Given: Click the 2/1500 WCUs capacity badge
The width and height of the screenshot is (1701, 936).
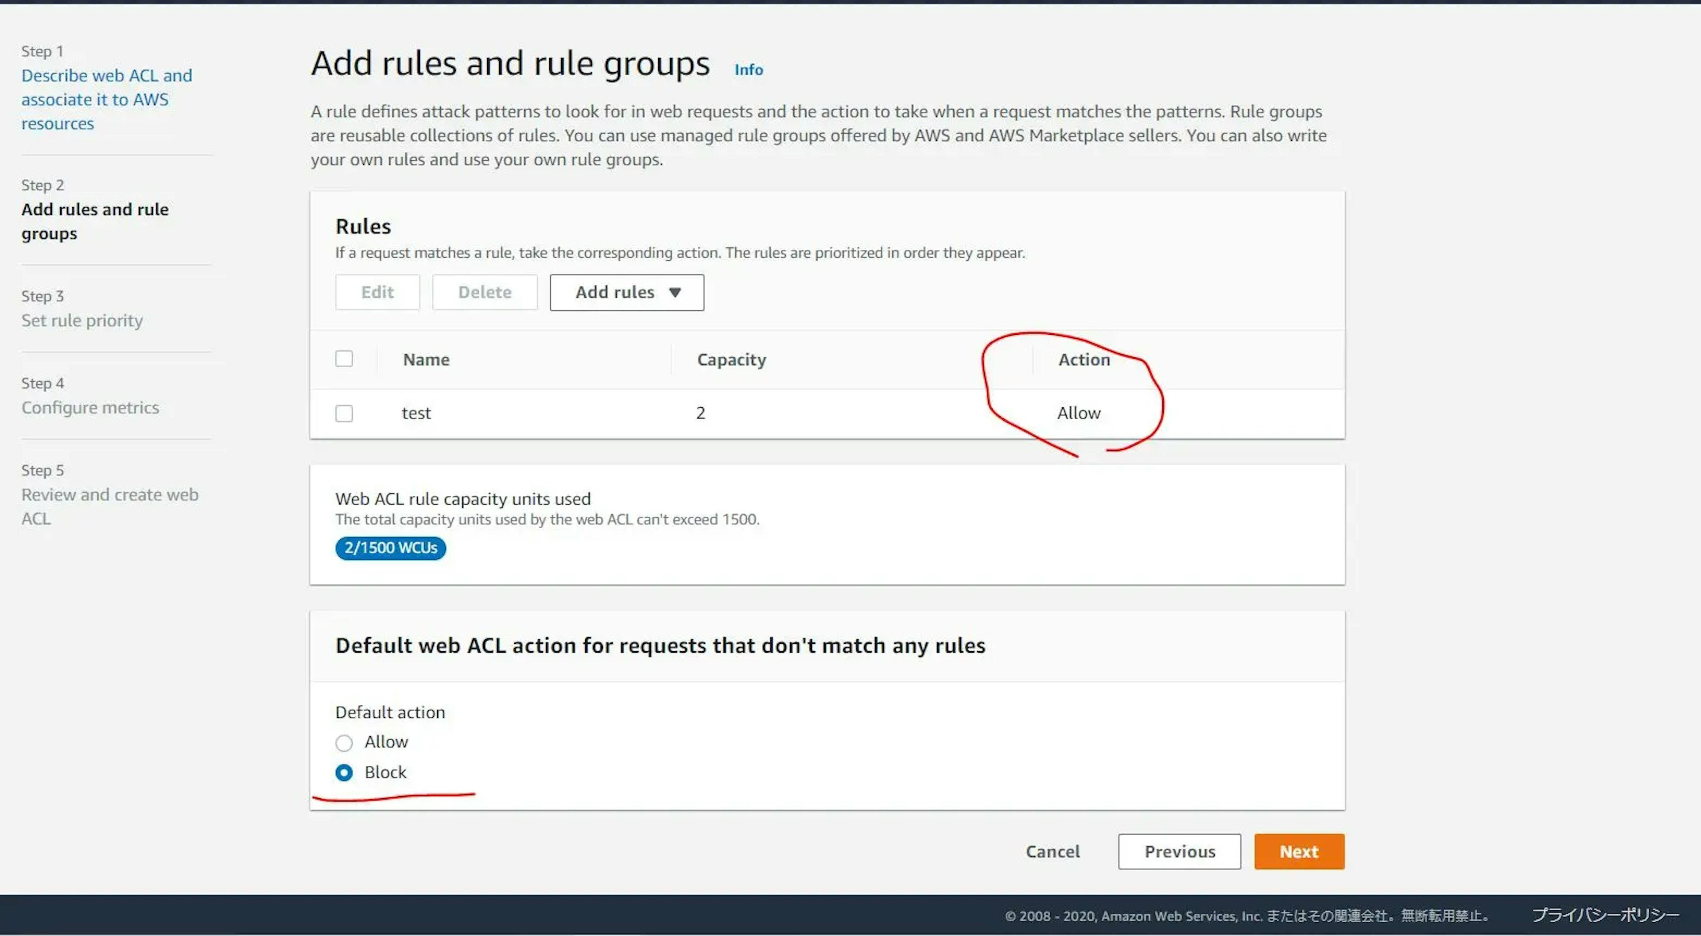Looking at the screenshot, I should (390, 548).
